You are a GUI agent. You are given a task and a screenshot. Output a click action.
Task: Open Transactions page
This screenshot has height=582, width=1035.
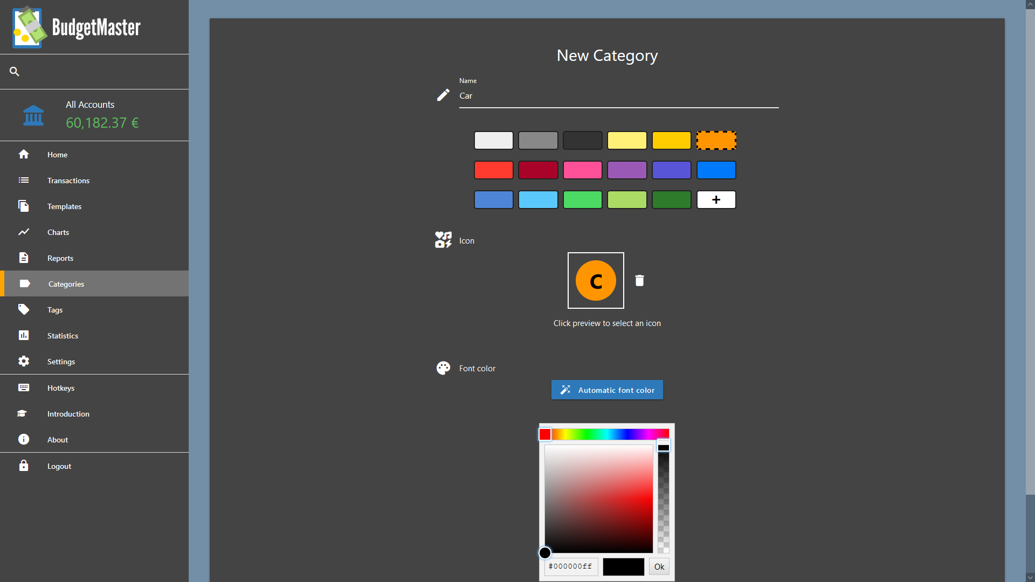coord(94,181)
